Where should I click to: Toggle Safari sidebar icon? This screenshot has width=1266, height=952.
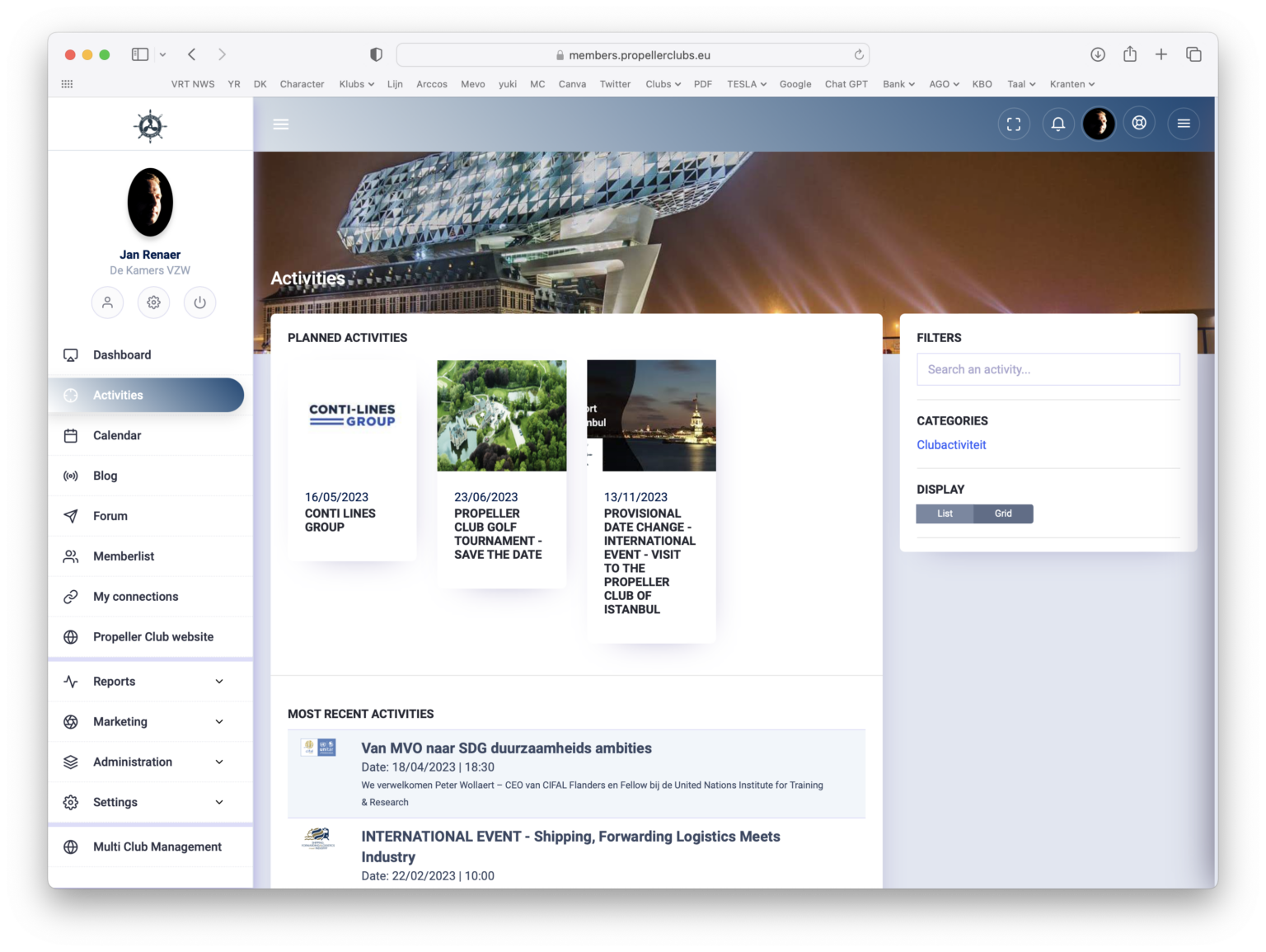coord(140,54)
